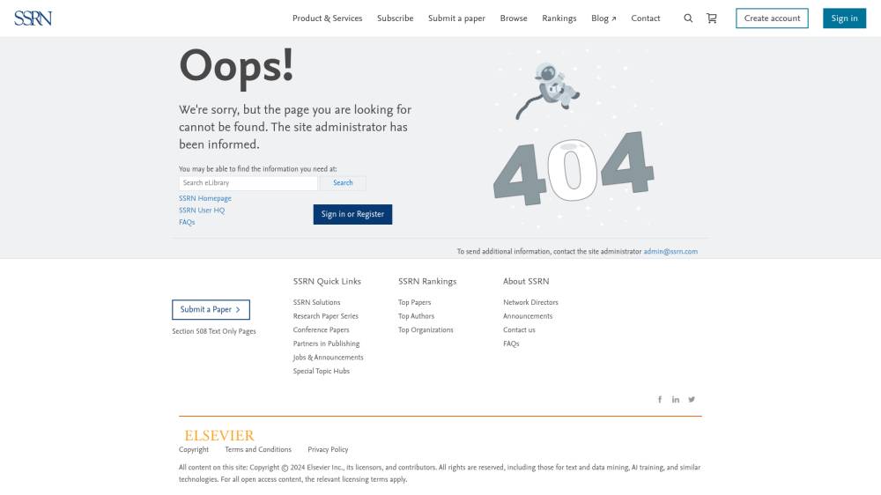Click the Elsevier logo in footer
Screen dimensions: 881x495
[218, 435]
